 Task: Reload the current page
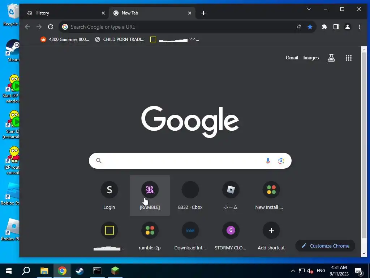coord(51,27)
